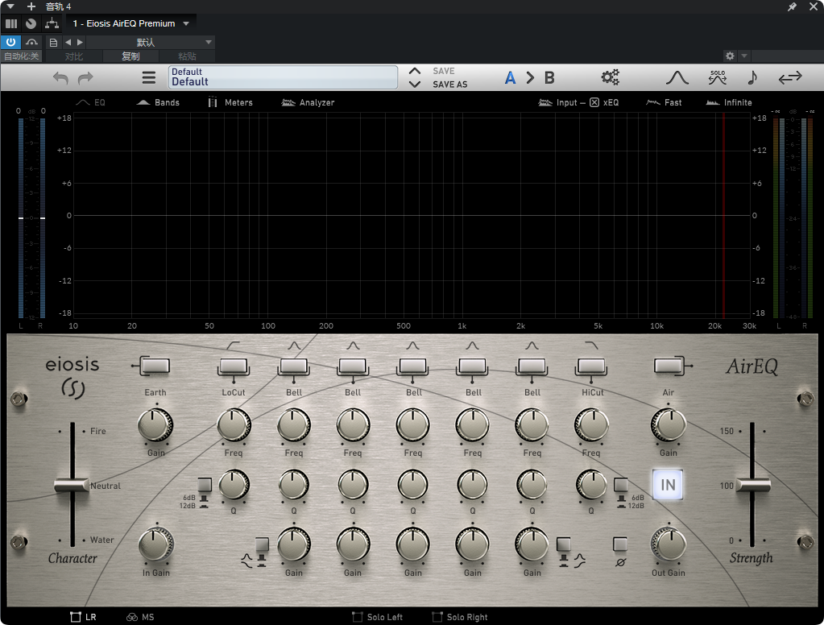Toggle the Analyzer display tab
This screenshot has width=824, height=625.
[308, 102]
